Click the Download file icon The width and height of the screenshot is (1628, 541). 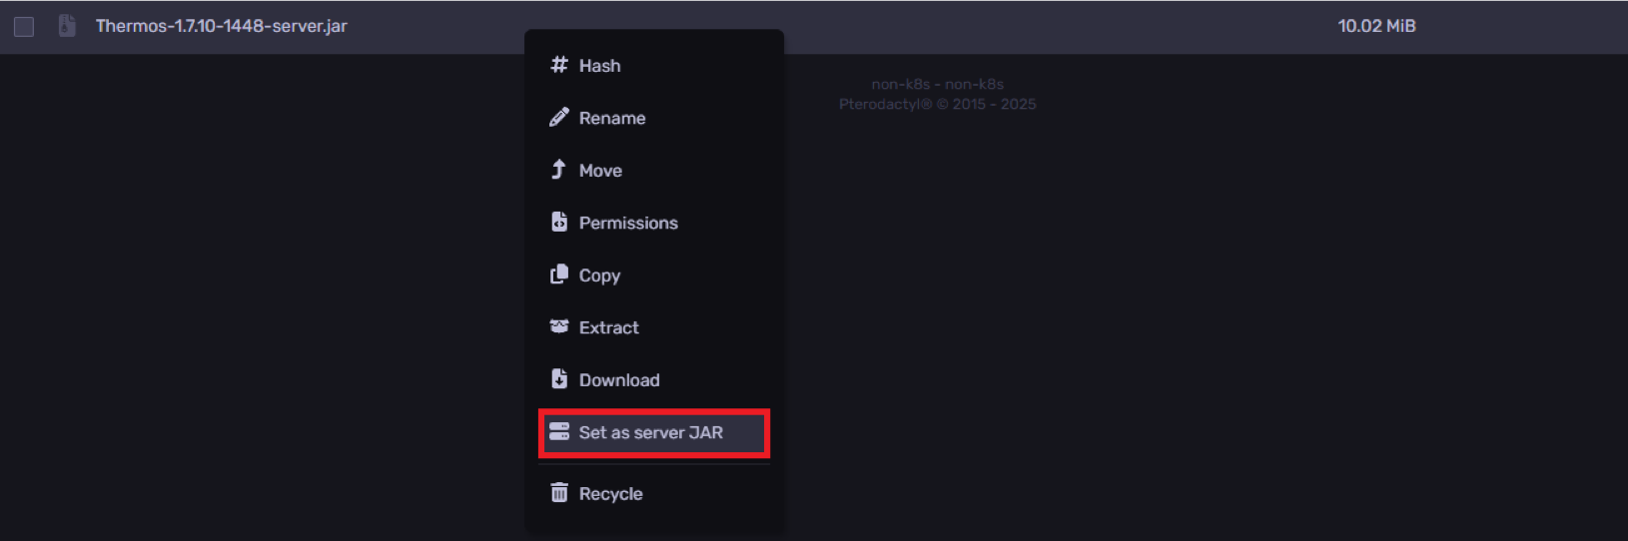click(559, 379)
